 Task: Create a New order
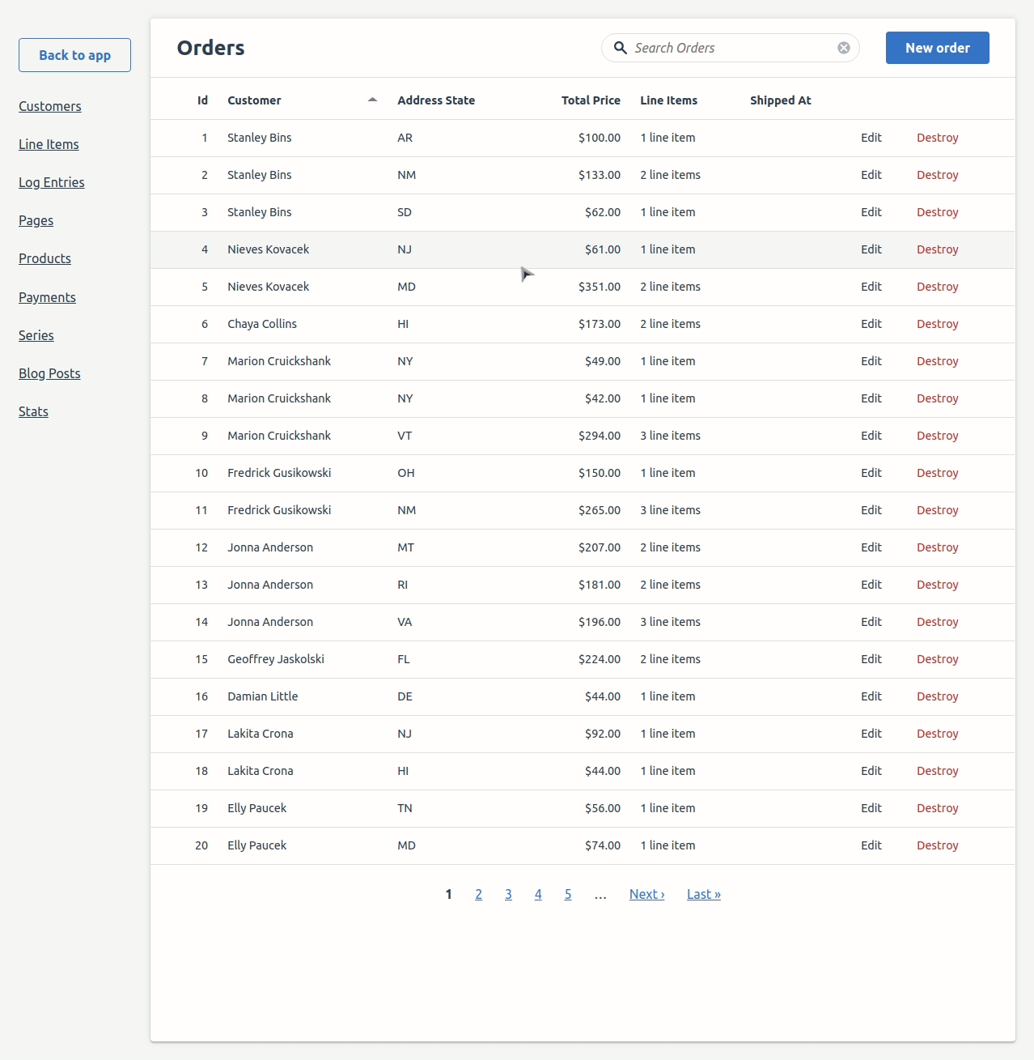[x=938, y=48]
